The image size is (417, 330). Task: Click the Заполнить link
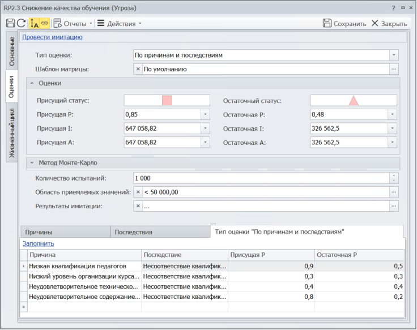pos(38,243)
